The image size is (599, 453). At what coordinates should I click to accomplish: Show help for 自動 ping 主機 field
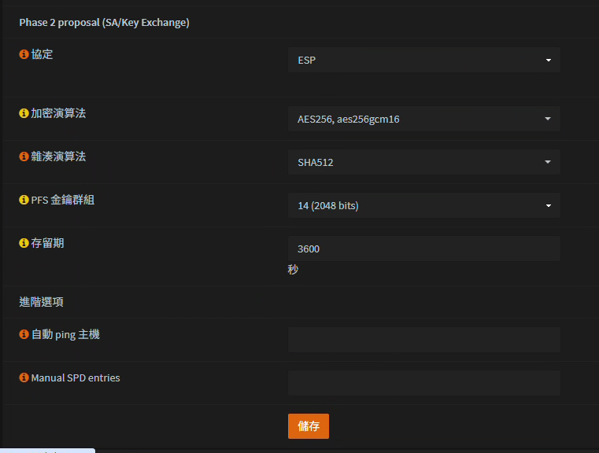[x=24, y=334]
